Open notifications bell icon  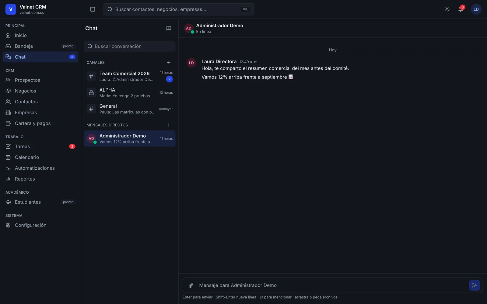coord(461,9)
